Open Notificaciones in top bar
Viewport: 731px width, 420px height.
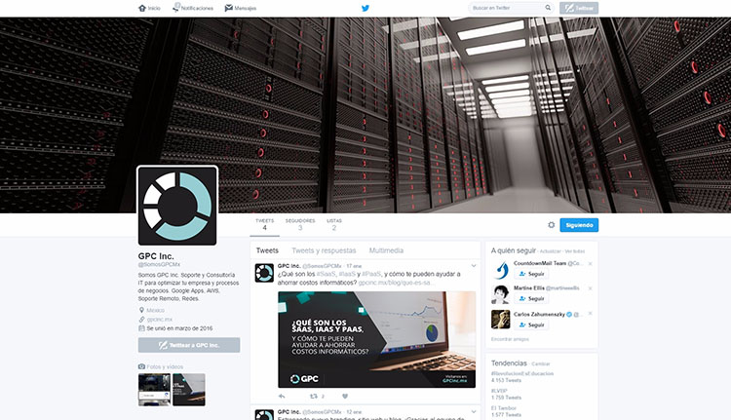click(193, 8)
